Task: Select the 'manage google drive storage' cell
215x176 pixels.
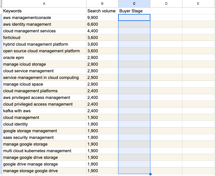Action: coord(44,158)
